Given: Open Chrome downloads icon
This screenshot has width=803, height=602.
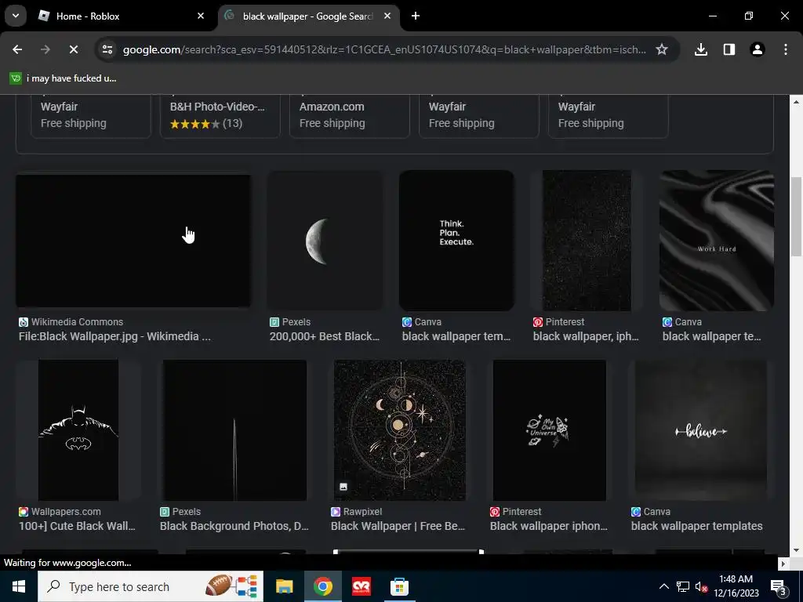Looking at the screenshot, I should pos(700,49).
